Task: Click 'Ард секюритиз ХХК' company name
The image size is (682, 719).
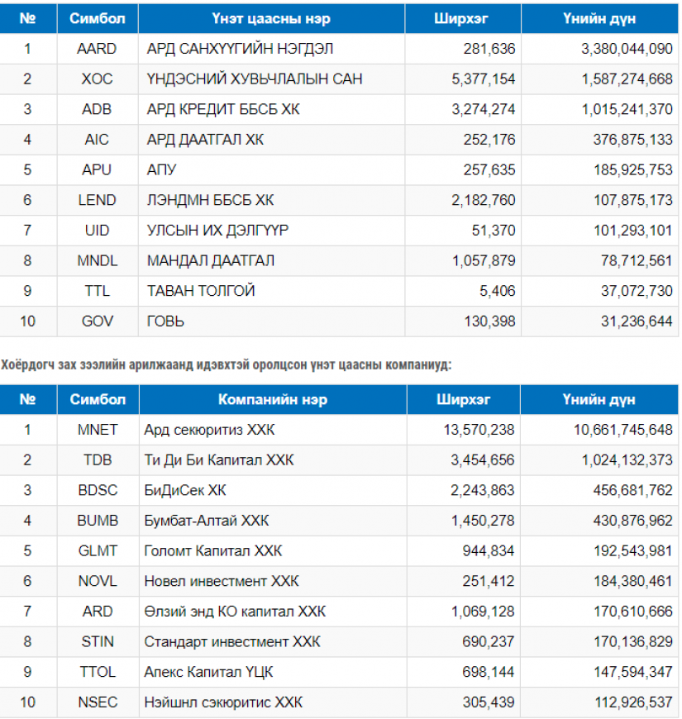Action: pos(210,430)
